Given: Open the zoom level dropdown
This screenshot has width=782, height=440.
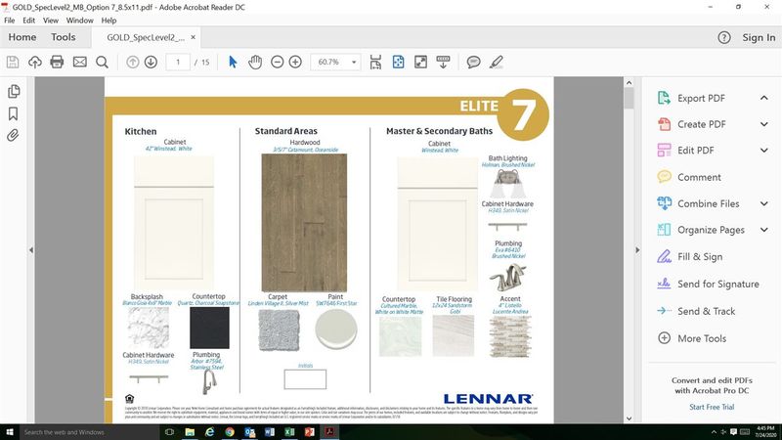Looking at the screenshot, I should 354,63.
